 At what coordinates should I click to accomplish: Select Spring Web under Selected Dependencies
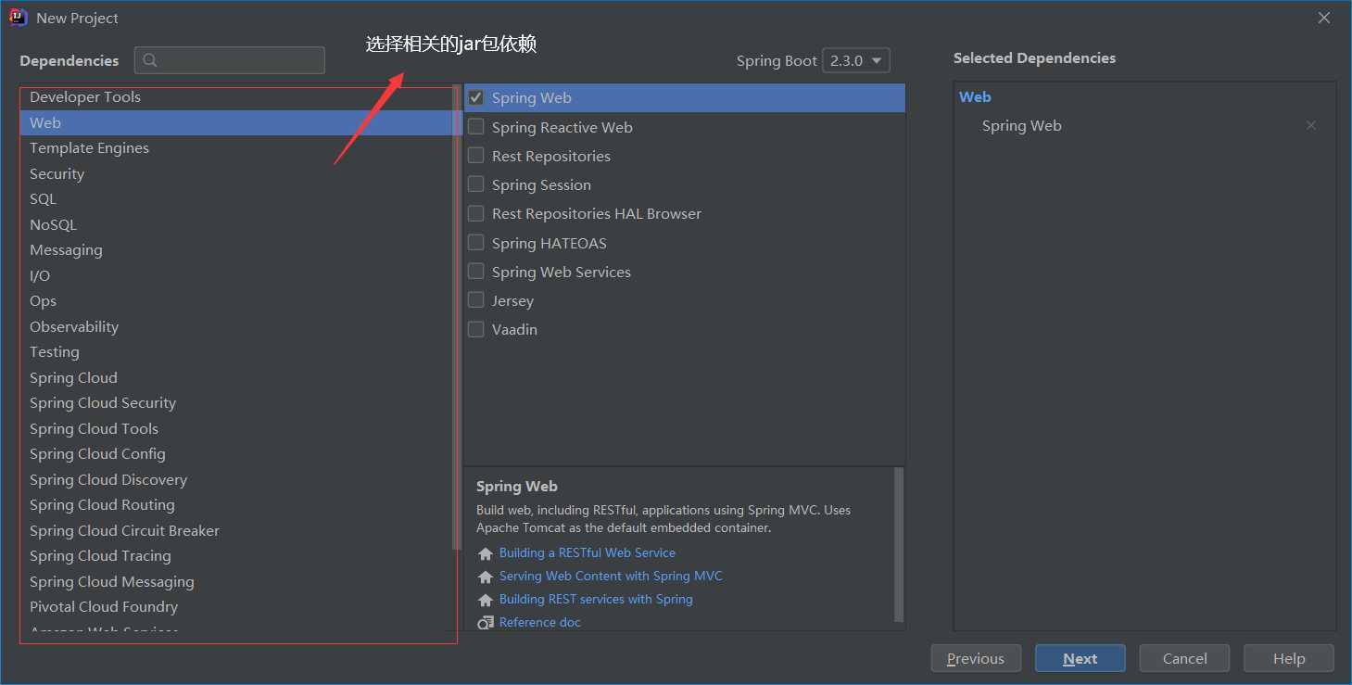(1022, 125)
